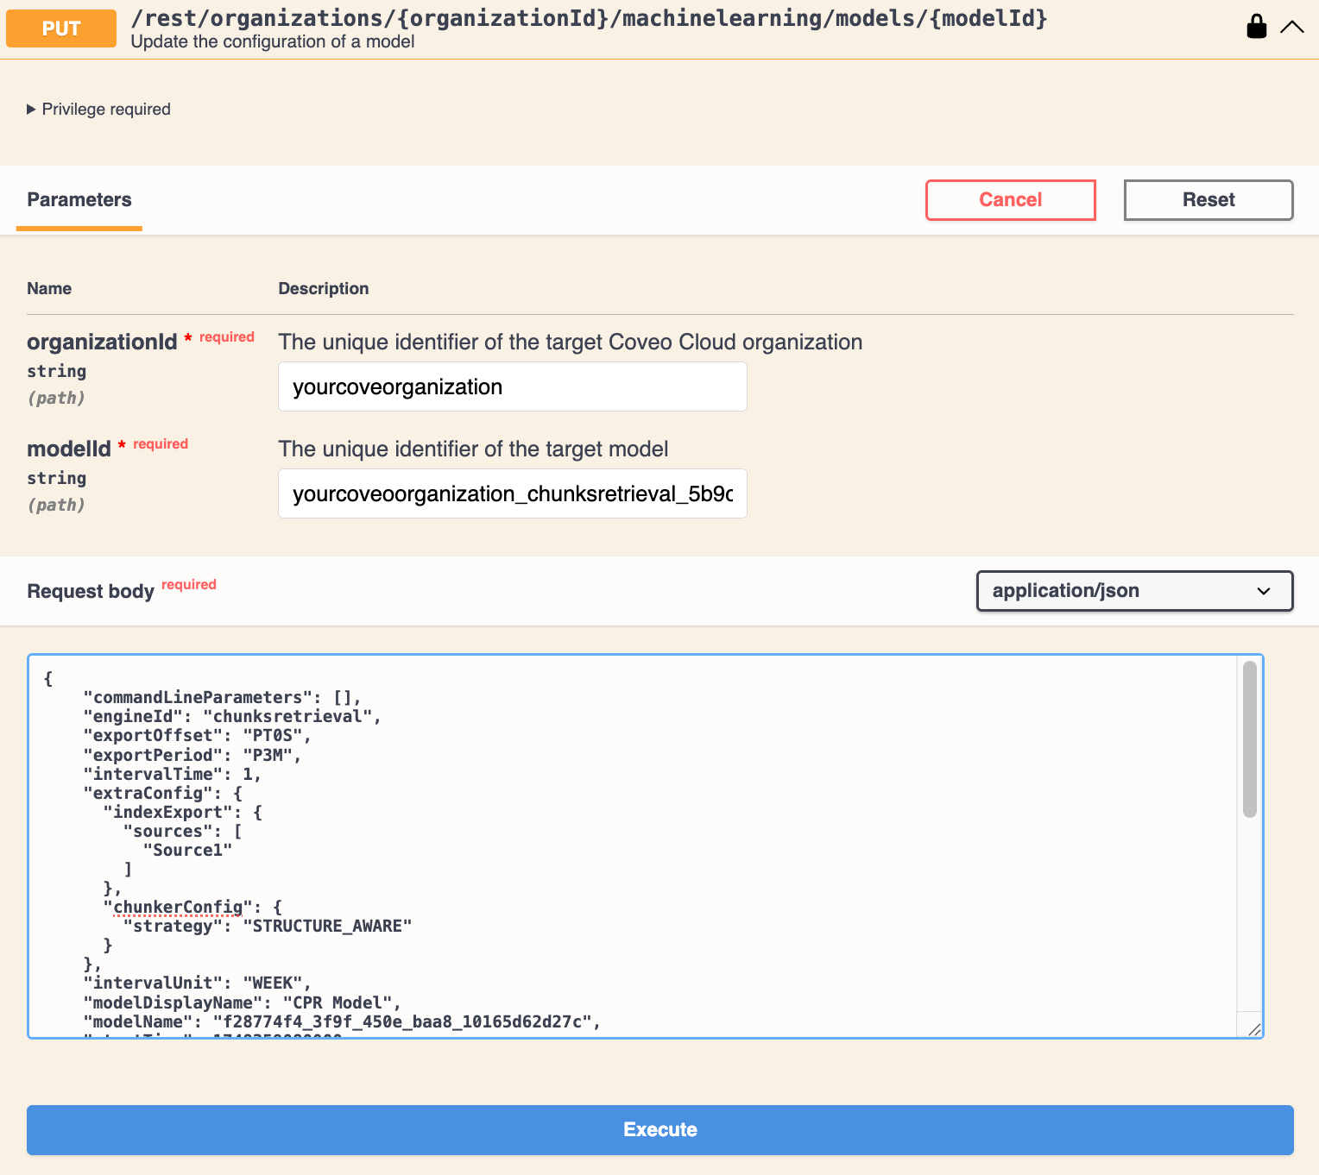Focus the organizationId input field

[x=512, y=387]
